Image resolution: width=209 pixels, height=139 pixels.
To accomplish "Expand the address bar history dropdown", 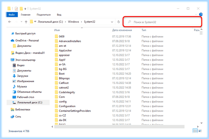I will [x=112, y=22].
